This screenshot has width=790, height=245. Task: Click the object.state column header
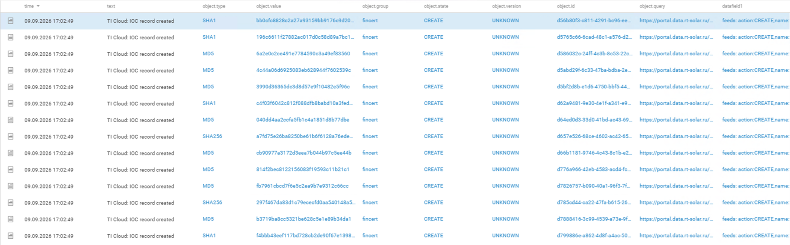pos(436,6)
